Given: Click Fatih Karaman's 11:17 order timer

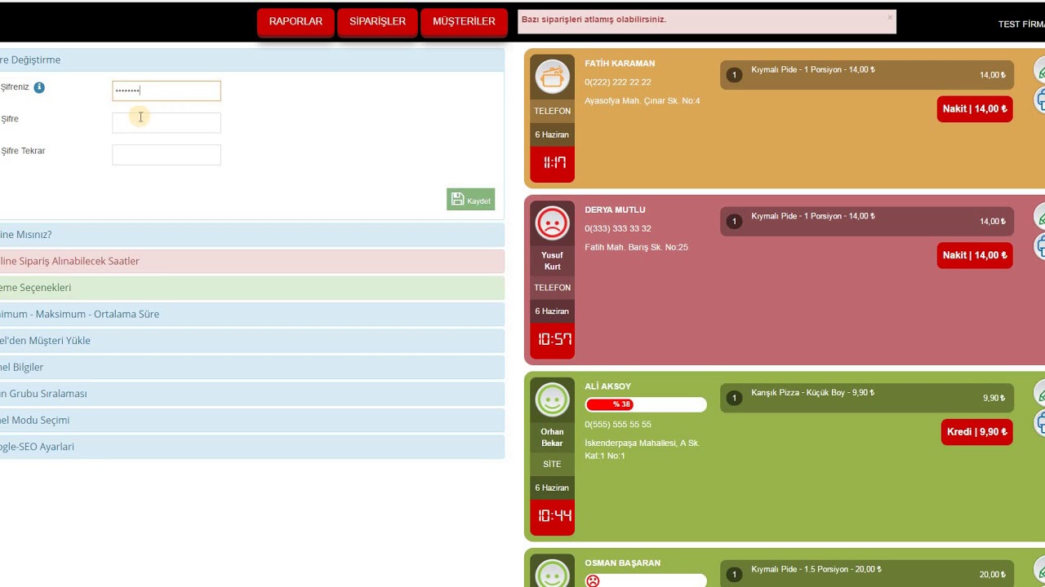Looking at the screenshot, I should point(553,164).
